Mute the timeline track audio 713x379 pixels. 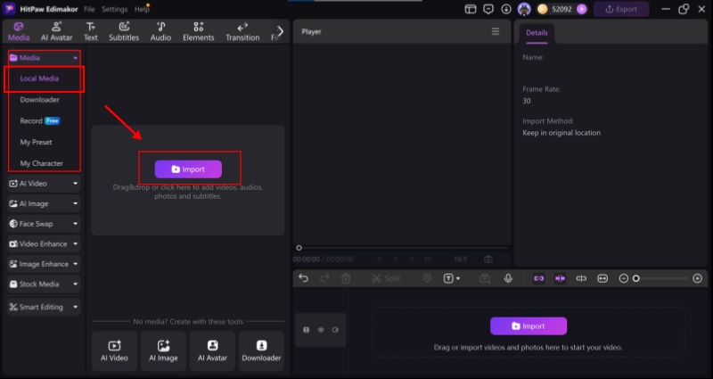tap(336, 330)
